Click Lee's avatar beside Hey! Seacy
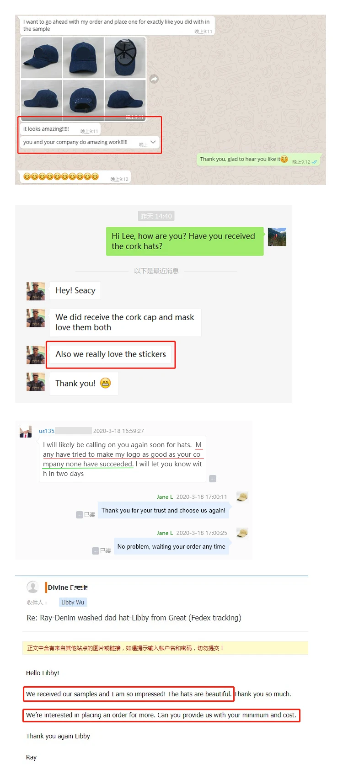Image resolution: width=343 pixels, height=769 pixels. click(36, 291)
